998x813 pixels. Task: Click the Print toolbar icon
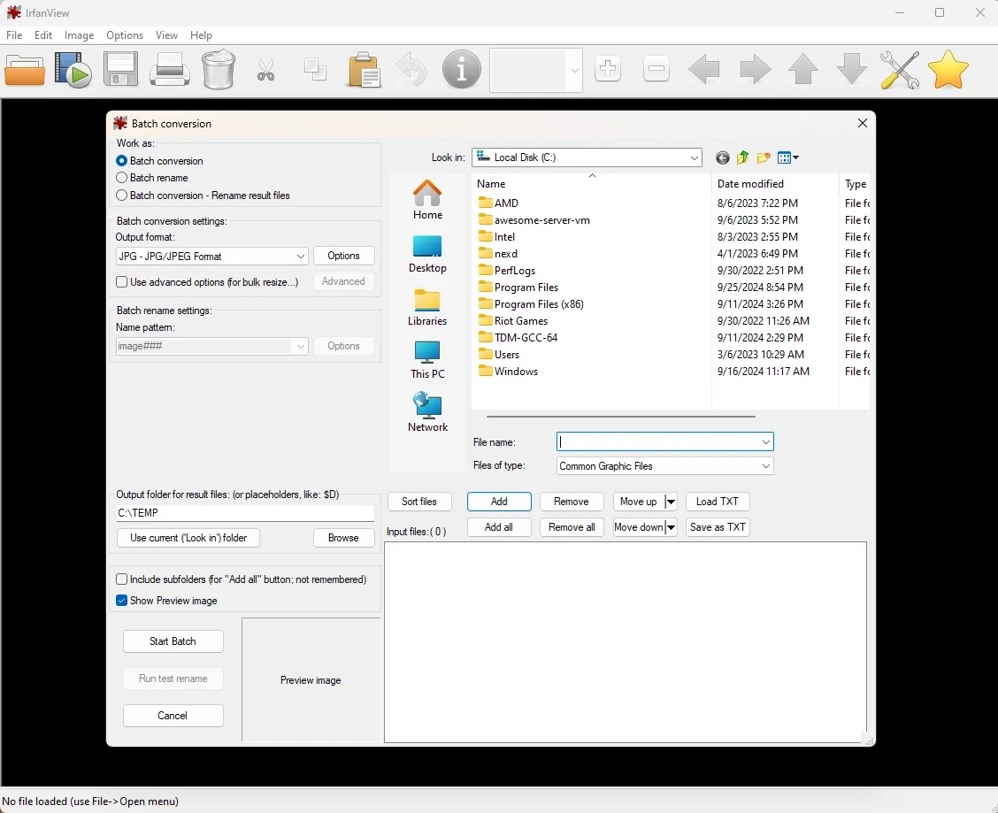pyautogui.click(x=169, y=69)
